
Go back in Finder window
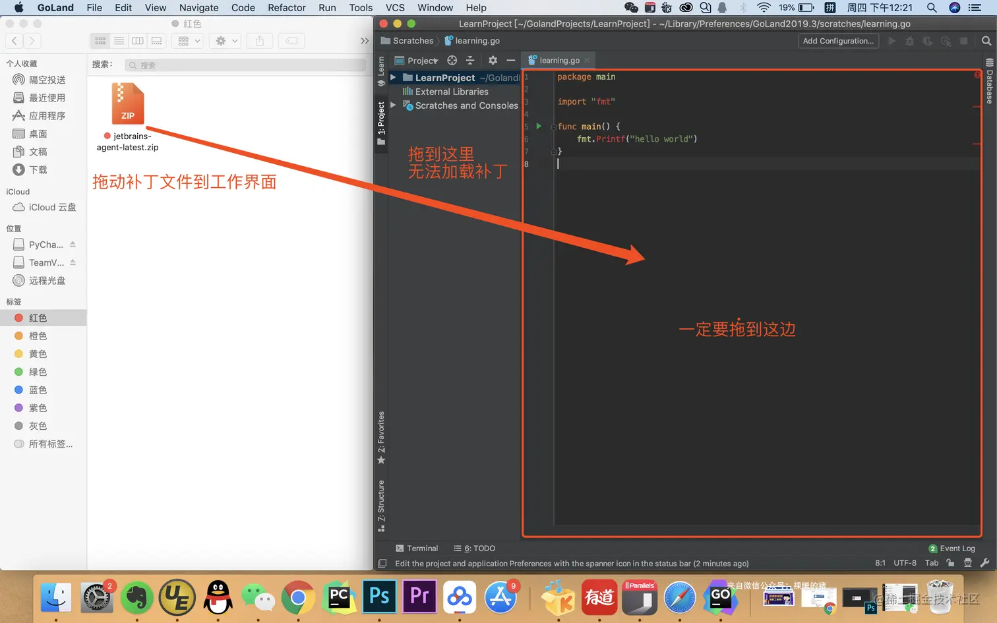(15, 41)
